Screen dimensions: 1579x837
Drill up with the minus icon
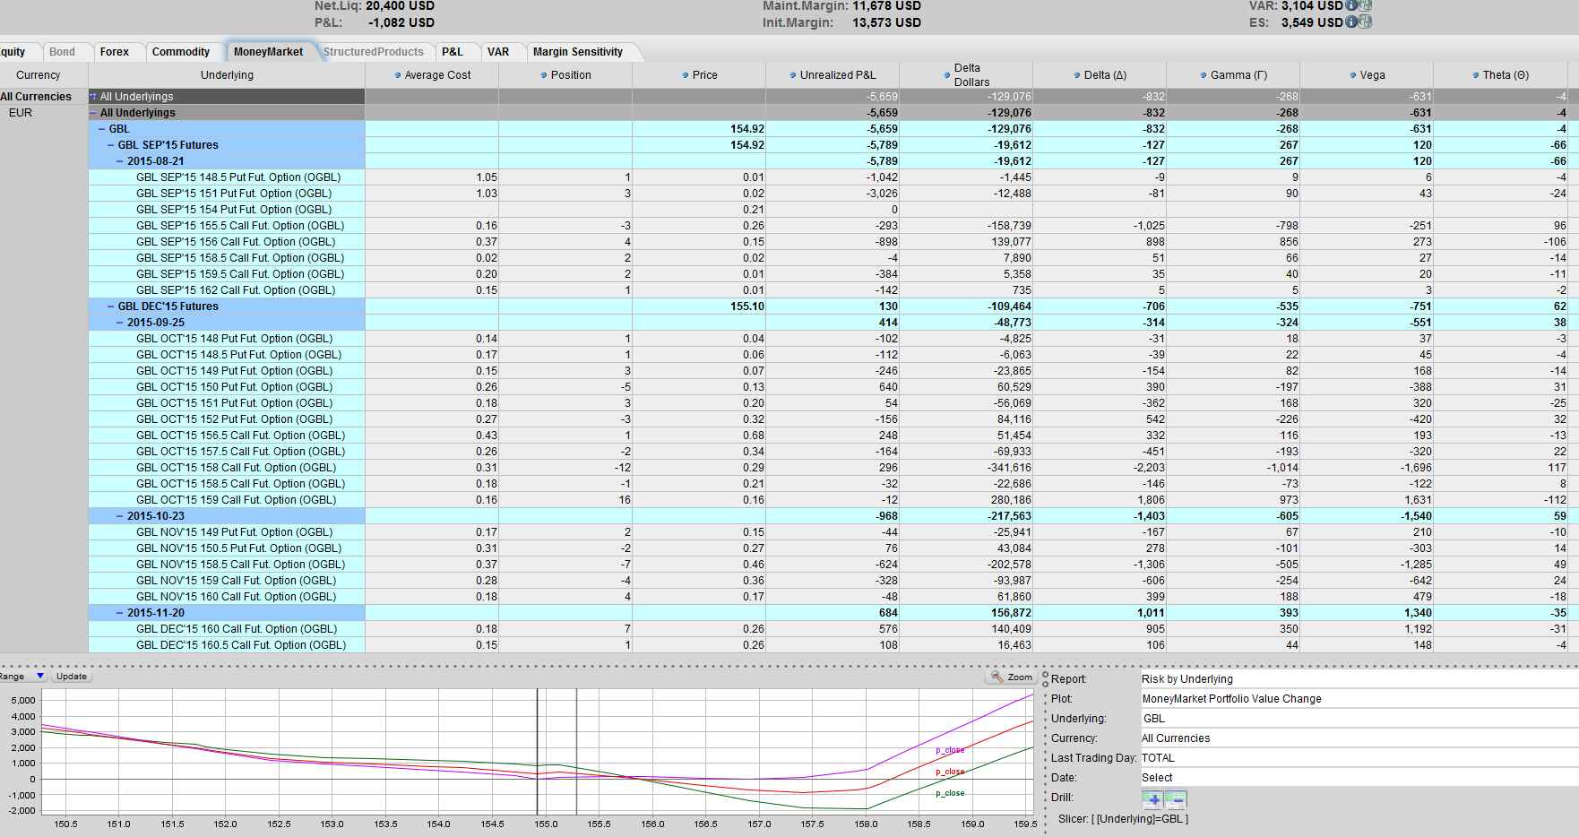click(x=1176, y=799)
